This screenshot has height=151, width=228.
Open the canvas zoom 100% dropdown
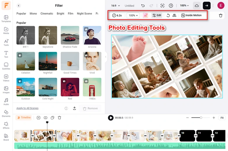click(x=184, y=6)
